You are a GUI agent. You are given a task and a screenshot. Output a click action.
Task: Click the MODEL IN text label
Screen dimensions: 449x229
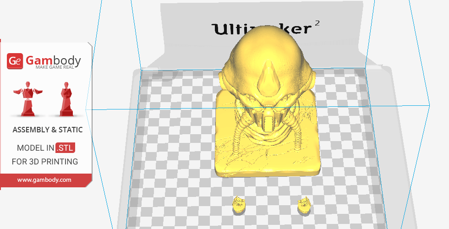point(35,148)
